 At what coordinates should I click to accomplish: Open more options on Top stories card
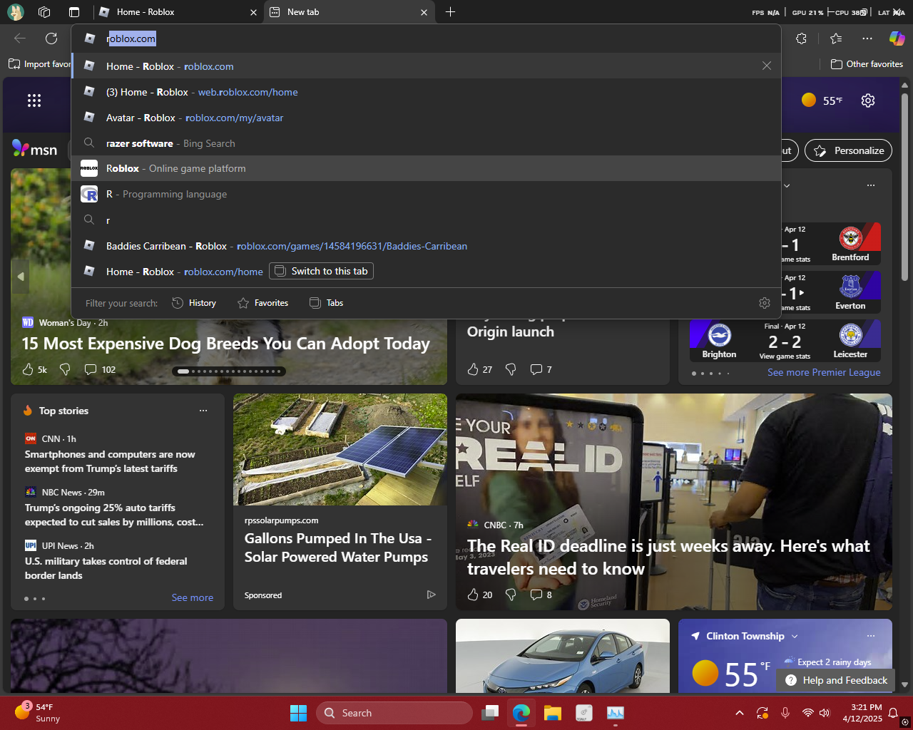click(203, 411)
